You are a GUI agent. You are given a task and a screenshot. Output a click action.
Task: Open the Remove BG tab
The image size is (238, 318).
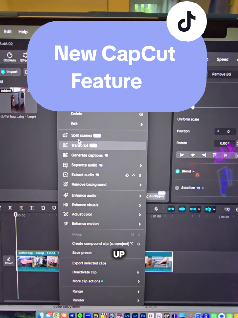(x=221, y=74)
